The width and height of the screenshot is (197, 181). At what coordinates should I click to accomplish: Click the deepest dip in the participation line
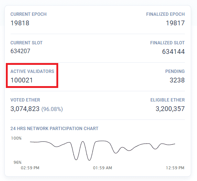[89, 160]
